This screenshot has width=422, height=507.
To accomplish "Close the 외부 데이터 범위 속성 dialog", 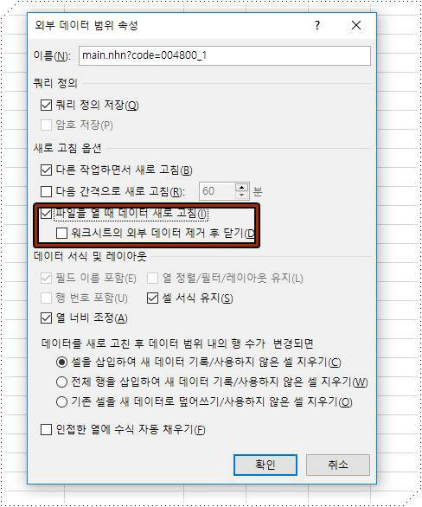I will [x=356, y=25].
